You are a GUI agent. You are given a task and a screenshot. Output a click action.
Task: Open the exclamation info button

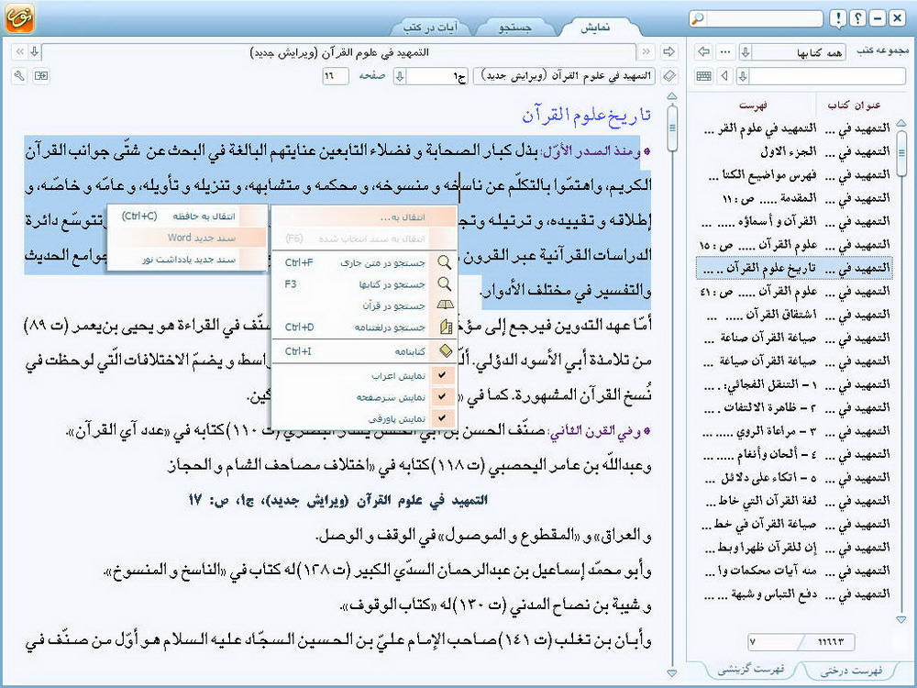coord(838,19)
